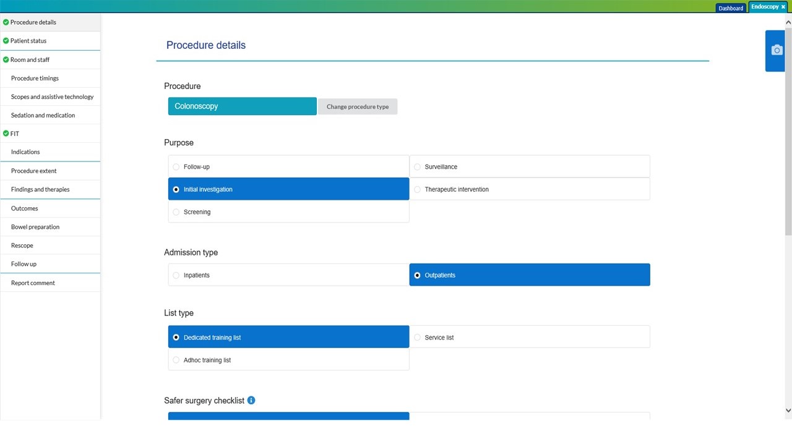The width and height of the screenshot is (792, 431).
Task: Click the scroll-up chevron above the scrollbar
Action: 788,22
